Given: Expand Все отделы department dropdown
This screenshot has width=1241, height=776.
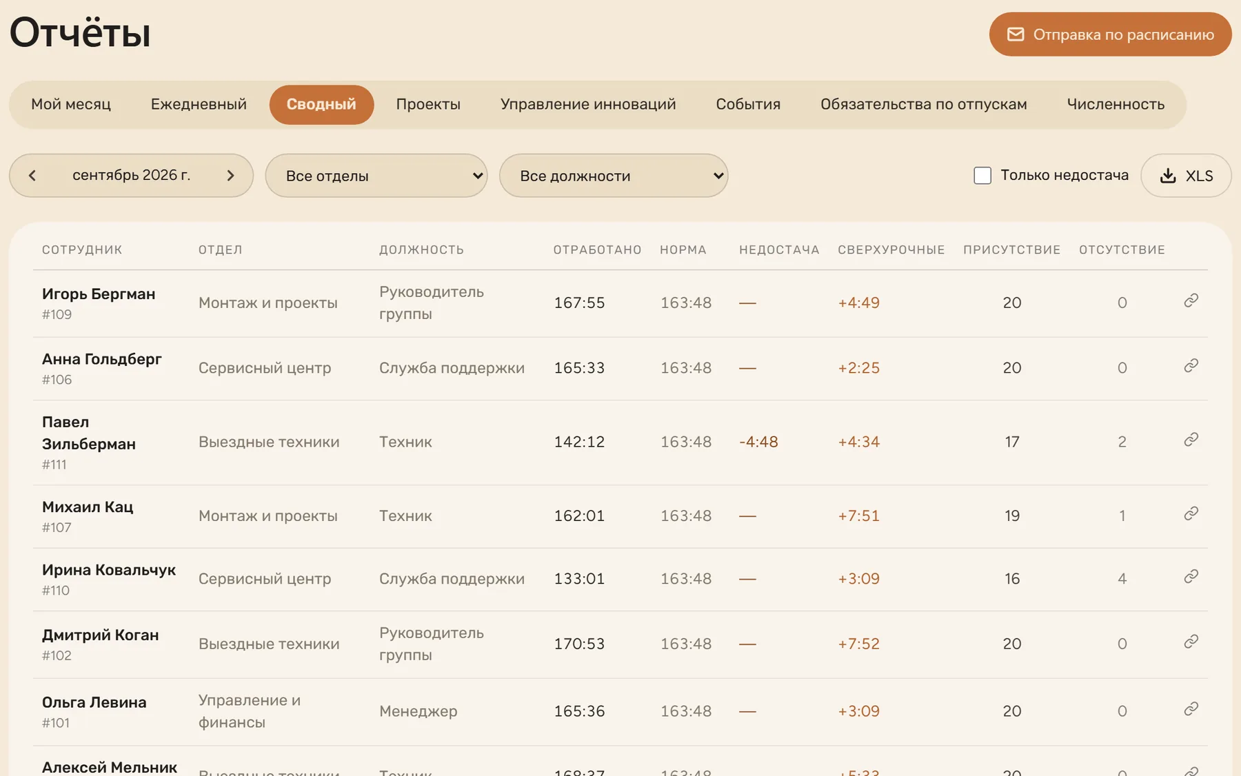Looking at the screenshot, I should point(376,176).
